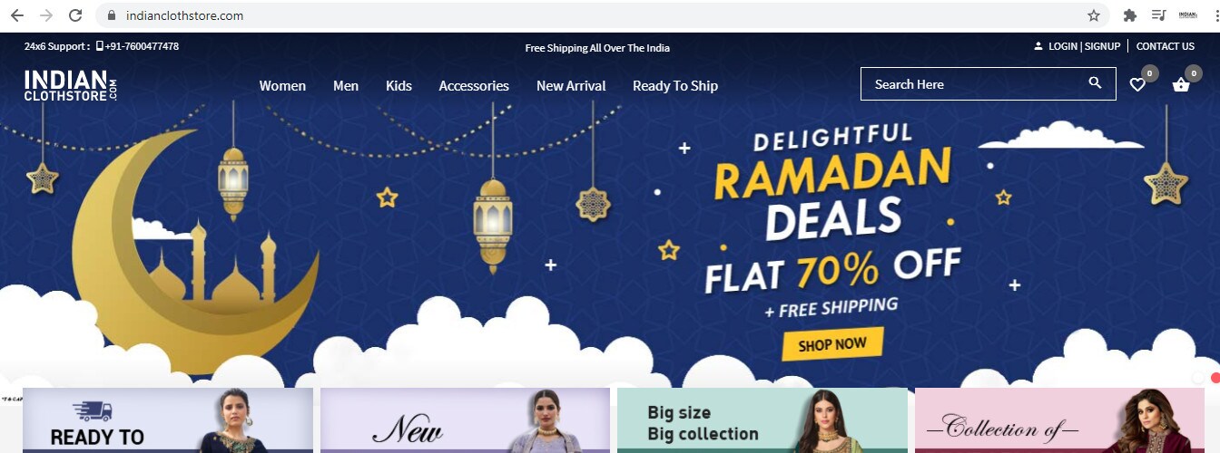Image resolution: width=1220 pixels, height=453 pixels.
Task: Open the Women menu
Action: pyautogui.click(x=282, y=86)
